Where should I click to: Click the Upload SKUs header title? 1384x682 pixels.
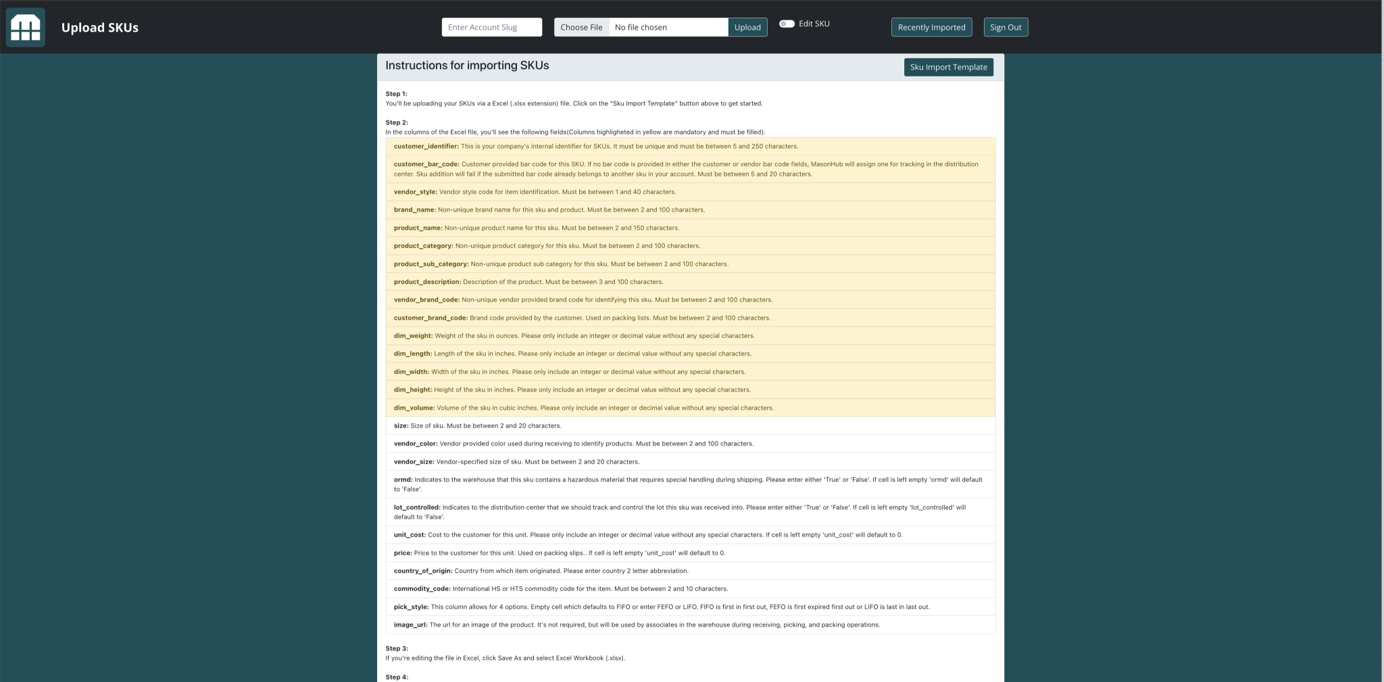pyautogui.click(x=99, y=28)
